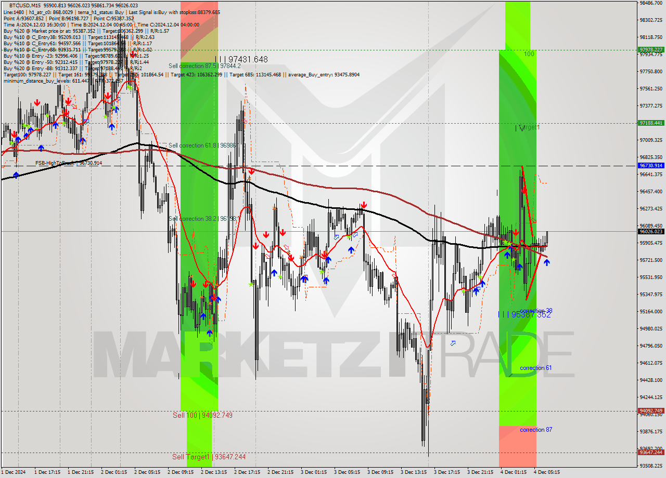This screenshot has height=478, width=666.
Task: Select the 'Sell Target1 | 93647.244' label
Action: (x=209, y=457)
